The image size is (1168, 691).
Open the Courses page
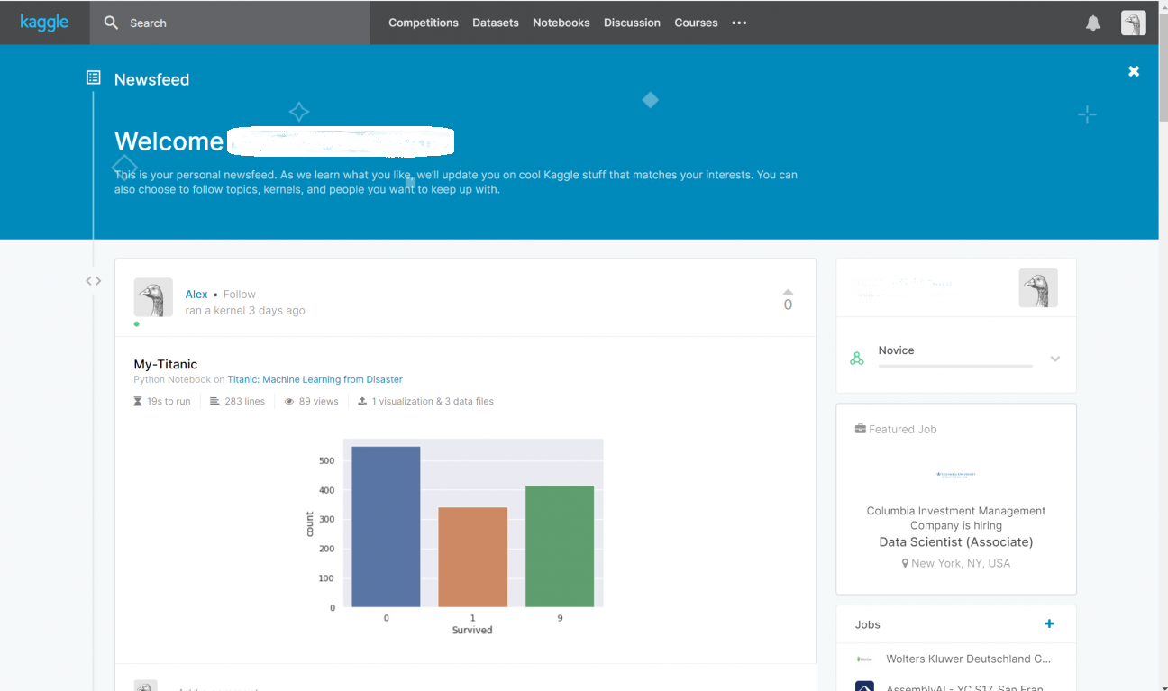pyautogui.click(x=697, y=23)
